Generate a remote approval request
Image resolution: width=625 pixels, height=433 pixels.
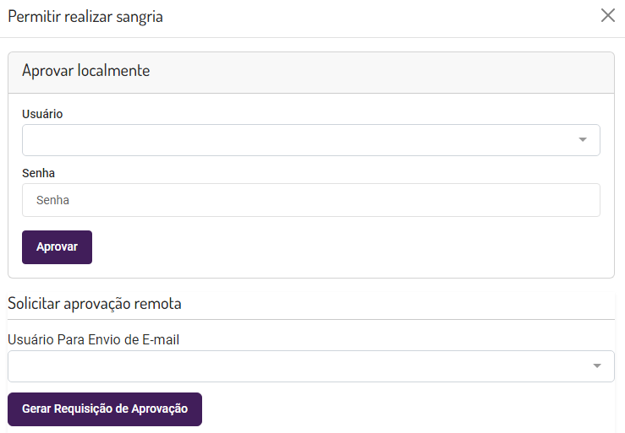coord(105,409)
